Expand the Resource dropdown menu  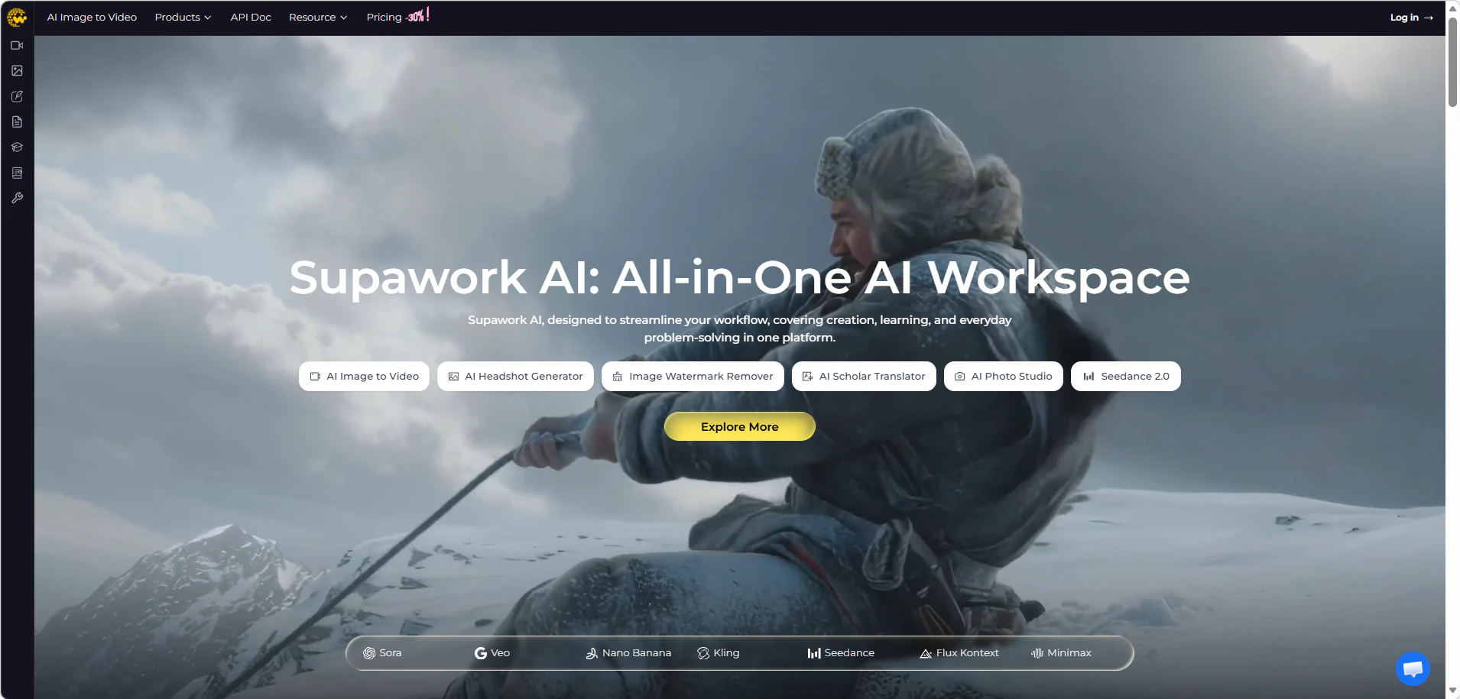[317, 17]
